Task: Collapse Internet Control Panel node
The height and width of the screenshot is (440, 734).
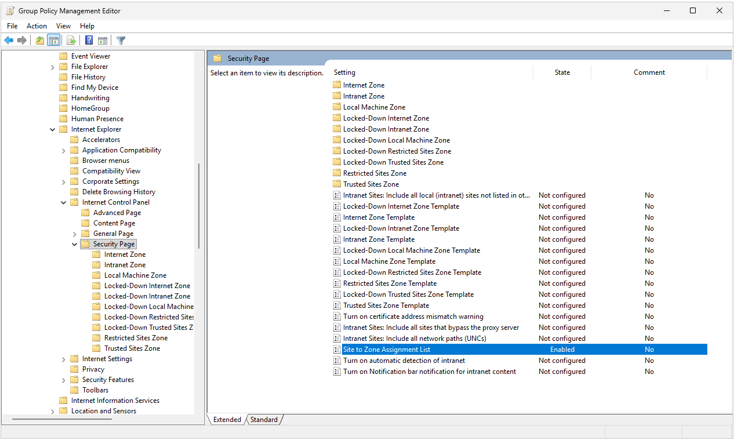Action: (64, 202)
